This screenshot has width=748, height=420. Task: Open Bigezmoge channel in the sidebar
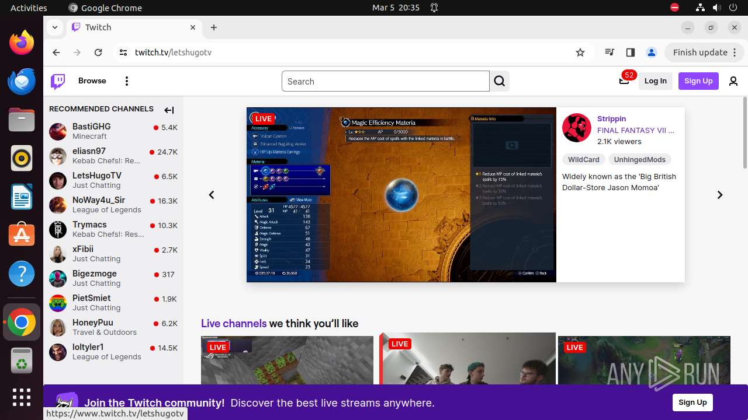pos(113,278)
